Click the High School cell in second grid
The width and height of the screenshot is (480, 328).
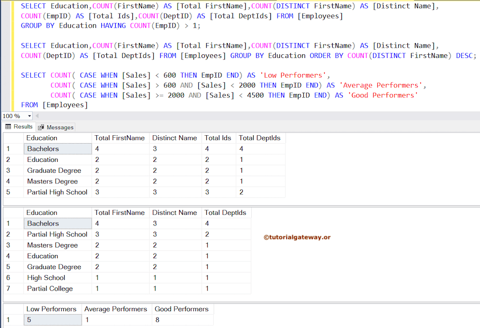point(45,277)
